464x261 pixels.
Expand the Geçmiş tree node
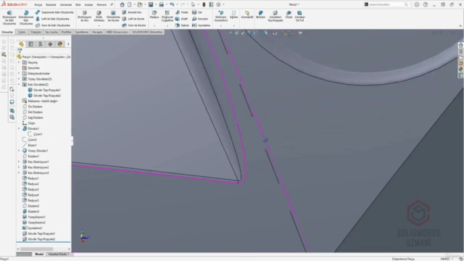coord(19,62)
